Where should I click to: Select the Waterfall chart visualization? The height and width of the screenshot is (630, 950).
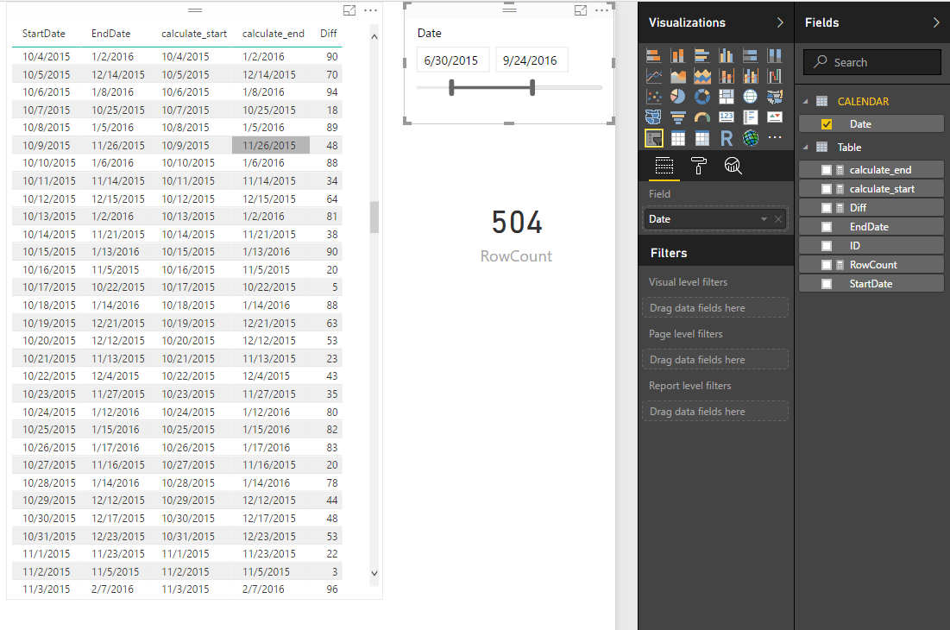pos(774,76)
